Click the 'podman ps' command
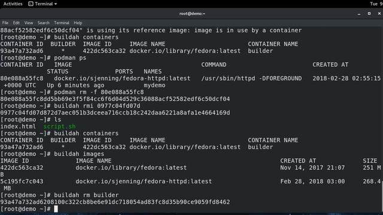Screen dimensions: 383x215 point(70,58)
